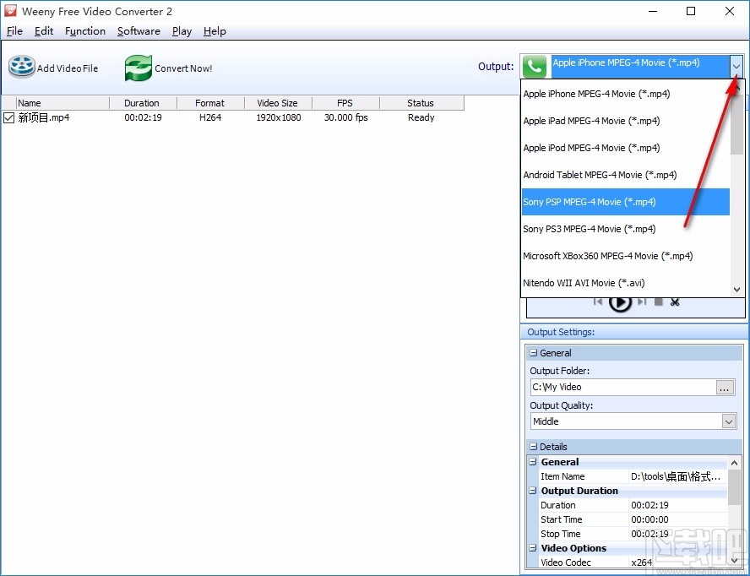The image size is (750, 576).
Task: Collapse the Output Duration section
Action: pos(533,491)
